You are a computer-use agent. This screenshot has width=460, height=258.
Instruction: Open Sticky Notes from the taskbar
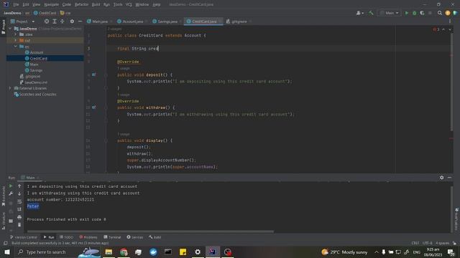(183, 252)
